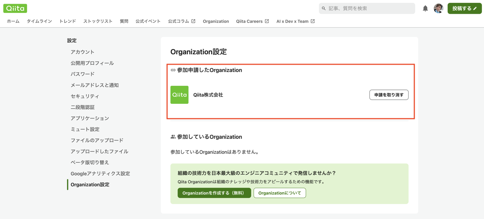Select パスワード in settings sidebar
The height and width of the screenshot is (219, 484).
[x=82, y=74]
